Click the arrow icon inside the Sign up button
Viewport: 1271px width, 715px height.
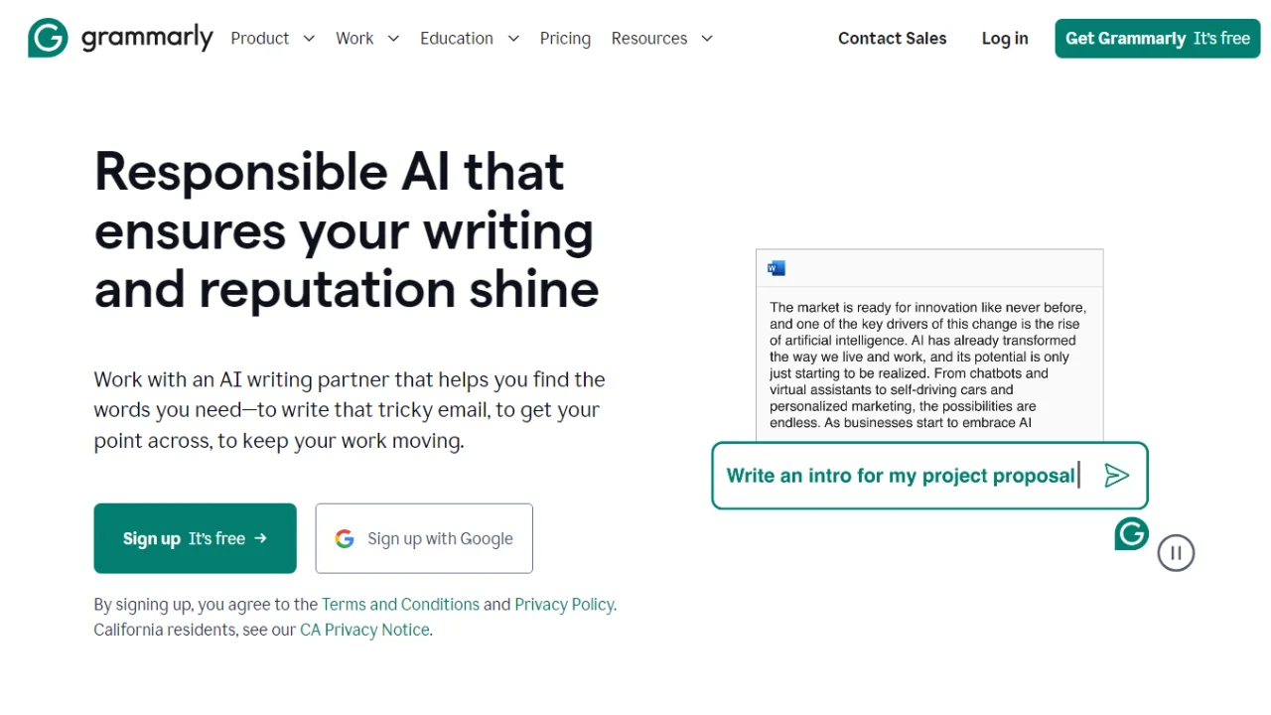pyautogui.click(x=260, y=538)
